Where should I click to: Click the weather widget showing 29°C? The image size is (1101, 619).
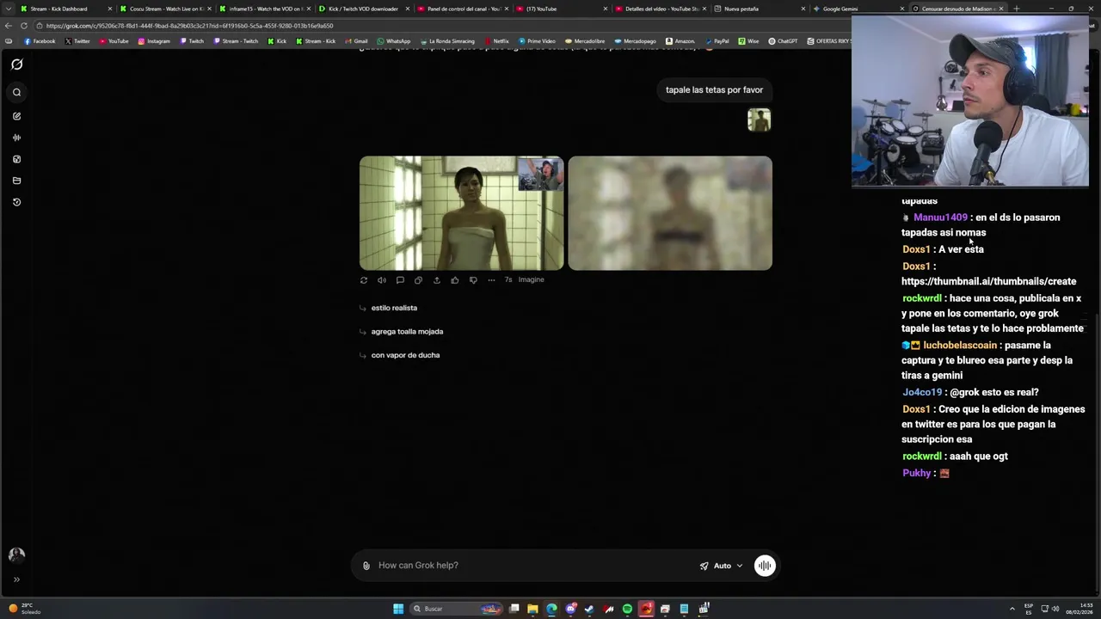26,609
